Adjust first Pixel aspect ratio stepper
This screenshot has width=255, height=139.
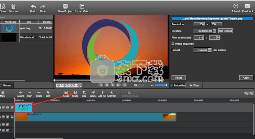point(202,38)
